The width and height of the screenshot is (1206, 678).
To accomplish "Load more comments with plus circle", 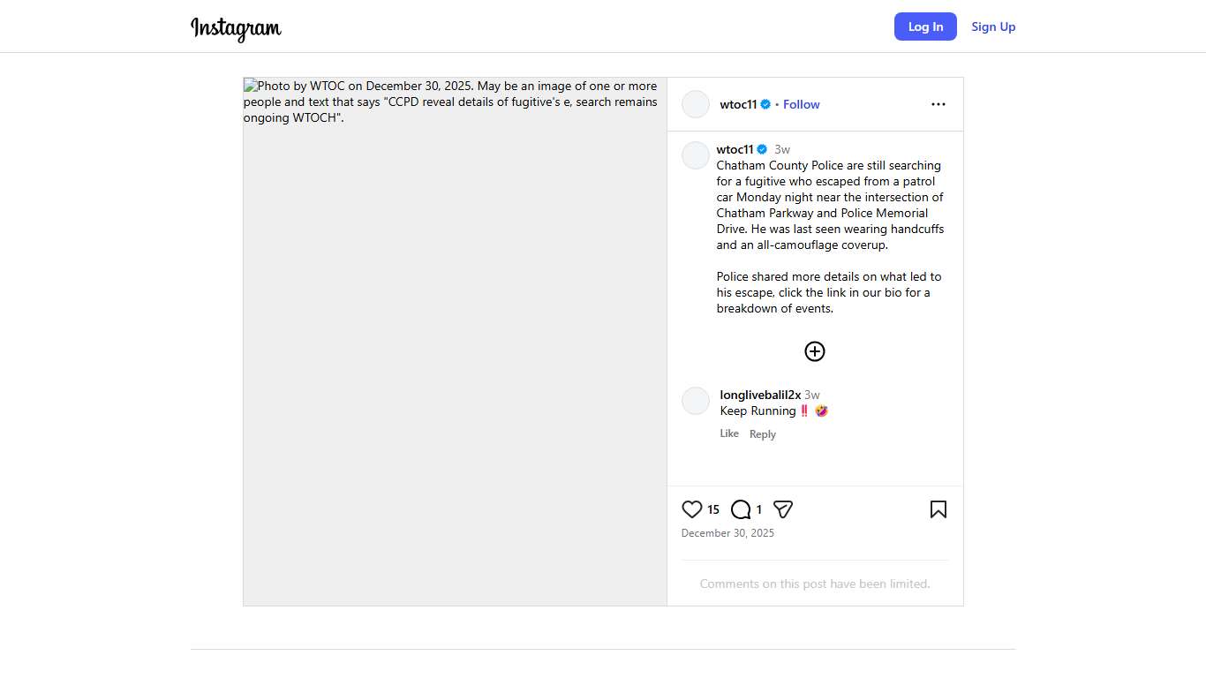I will coord(814,351).
